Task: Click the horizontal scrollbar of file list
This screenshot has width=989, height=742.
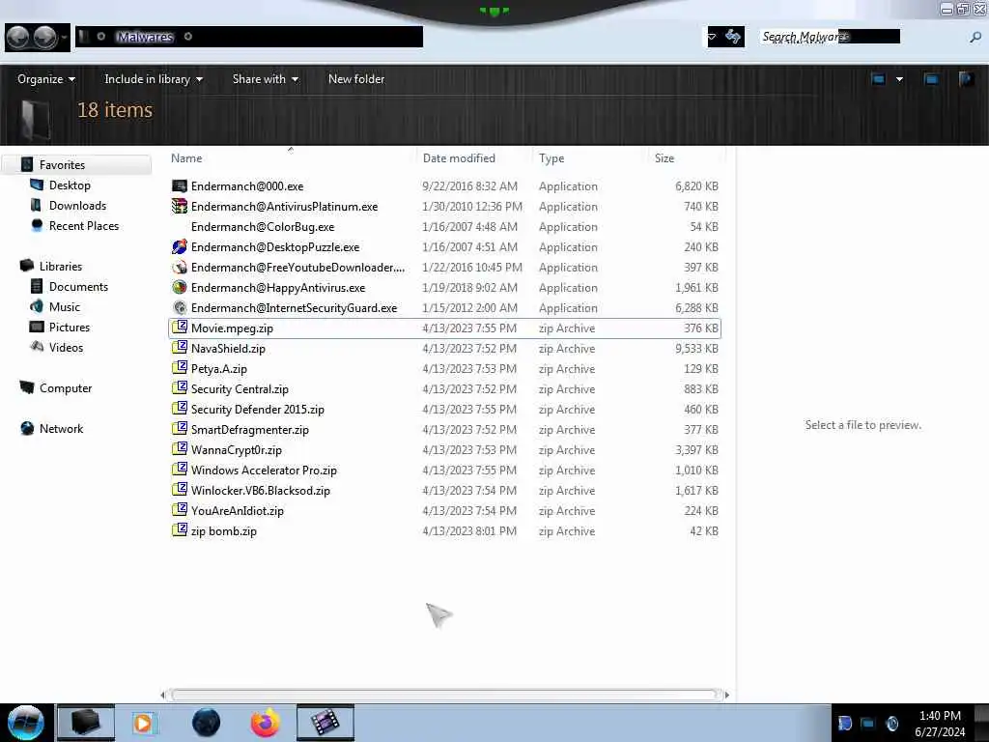Action: 444,695
